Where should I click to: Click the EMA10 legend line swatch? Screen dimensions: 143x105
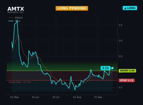(11, 18)
